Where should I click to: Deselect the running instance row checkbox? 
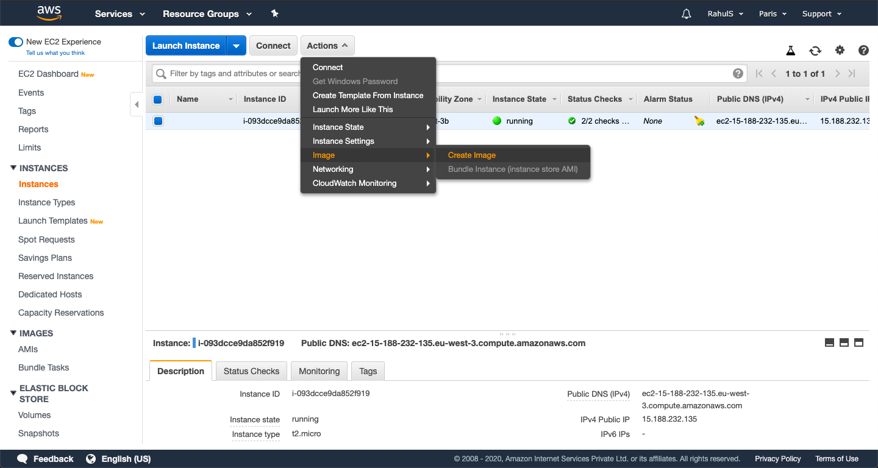(158, 121)
